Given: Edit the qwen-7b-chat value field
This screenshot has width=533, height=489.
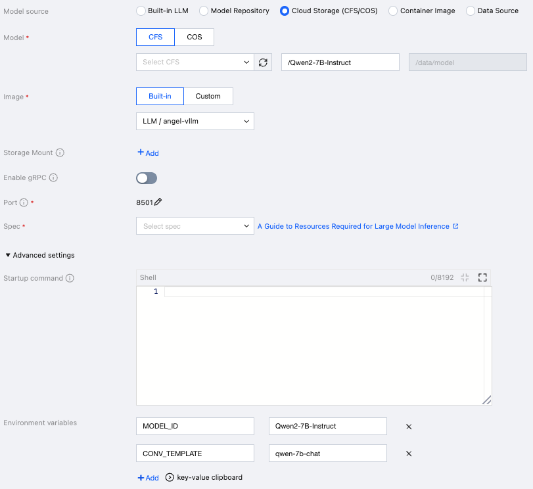Looking at the screenshot, I should tap(328, 454).
